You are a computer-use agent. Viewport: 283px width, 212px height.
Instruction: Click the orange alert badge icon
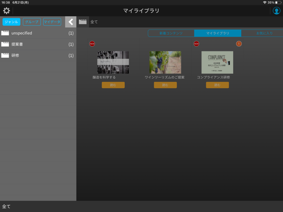click(x=239, y=44)
